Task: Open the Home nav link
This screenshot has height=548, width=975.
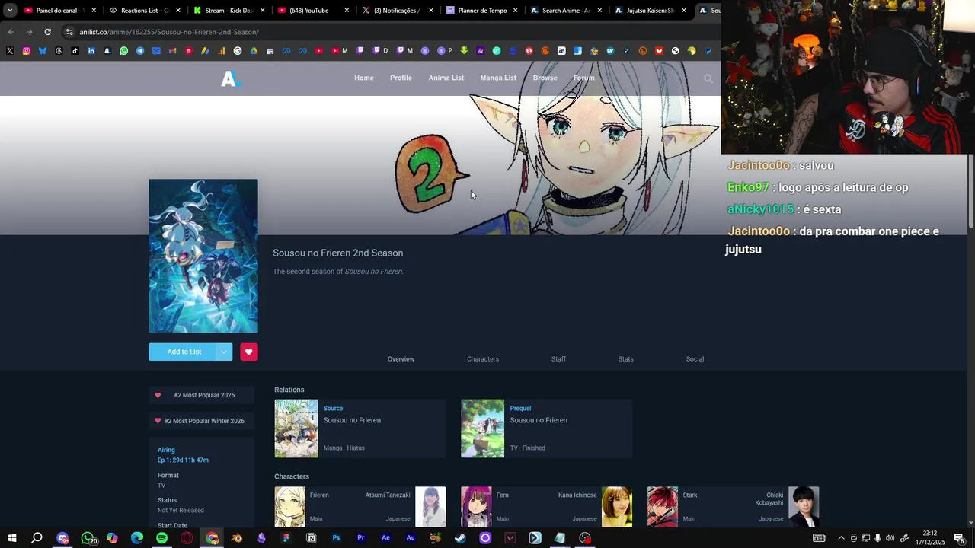Action: pyautogui.click(x=364, y=78)
